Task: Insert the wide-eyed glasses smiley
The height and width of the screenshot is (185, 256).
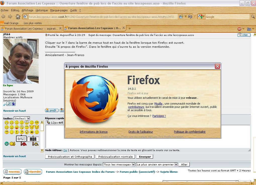Action: tap(27, 122)
